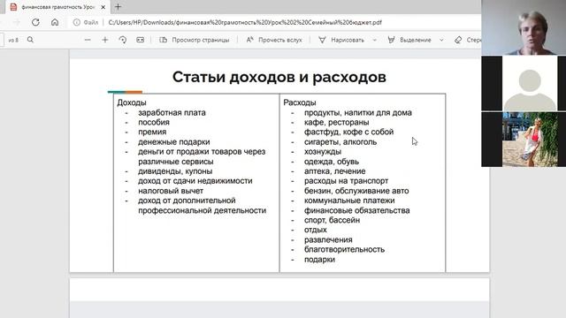Click the file info icon in the address bar

tap(77, 22)
